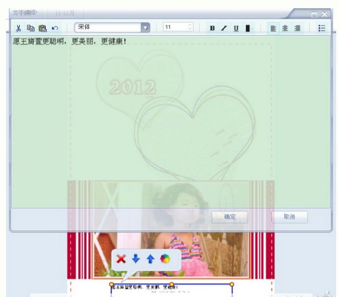Toggle underline formatting
The image size is (339, 297).
236,28
